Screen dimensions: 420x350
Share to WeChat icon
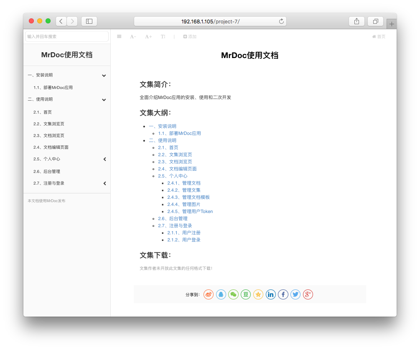(x=233, y=294)
